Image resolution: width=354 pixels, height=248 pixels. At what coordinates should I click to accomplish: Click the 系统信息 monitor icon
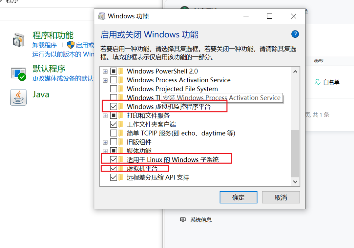[183, 220]
